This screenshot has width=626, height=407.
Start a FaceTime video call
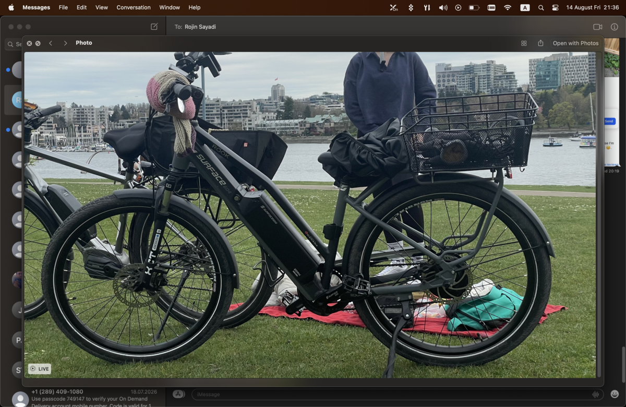point(598,27)
